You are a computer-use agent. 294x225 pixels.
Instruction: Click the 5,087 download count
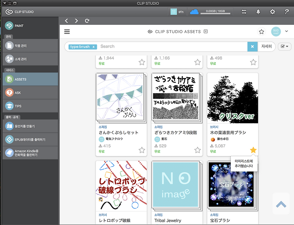(x=218, y=146)
